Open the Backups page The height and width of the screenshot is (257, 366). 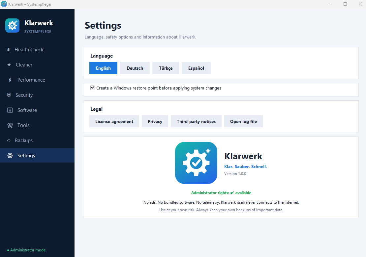click(37, 141)
